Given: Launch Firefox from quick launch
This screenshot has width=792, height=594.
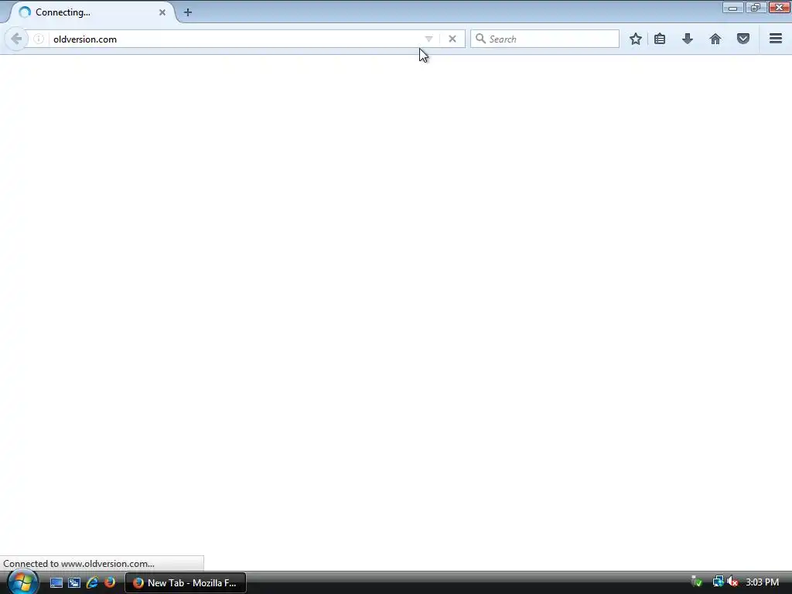Looking at the screenshot, I should (x=110, y=582).
